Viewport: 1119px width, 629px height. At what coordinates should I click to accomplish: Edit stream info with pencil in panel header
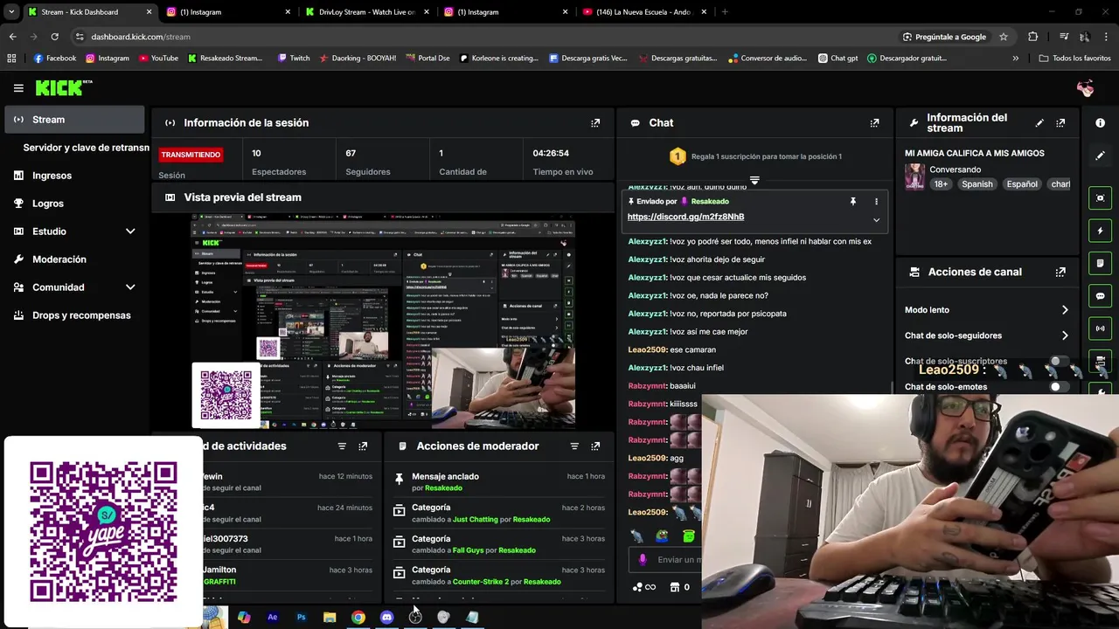point(1039,123)
